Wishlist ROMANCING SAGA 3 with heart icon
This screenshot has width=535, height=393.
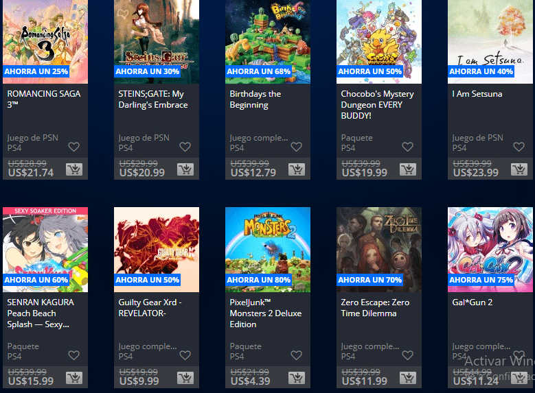[73, 147]
